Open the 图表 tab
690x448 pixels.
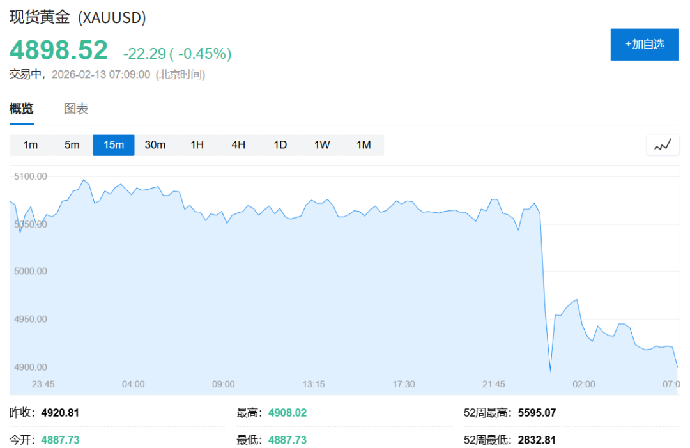tap(76, 109)
